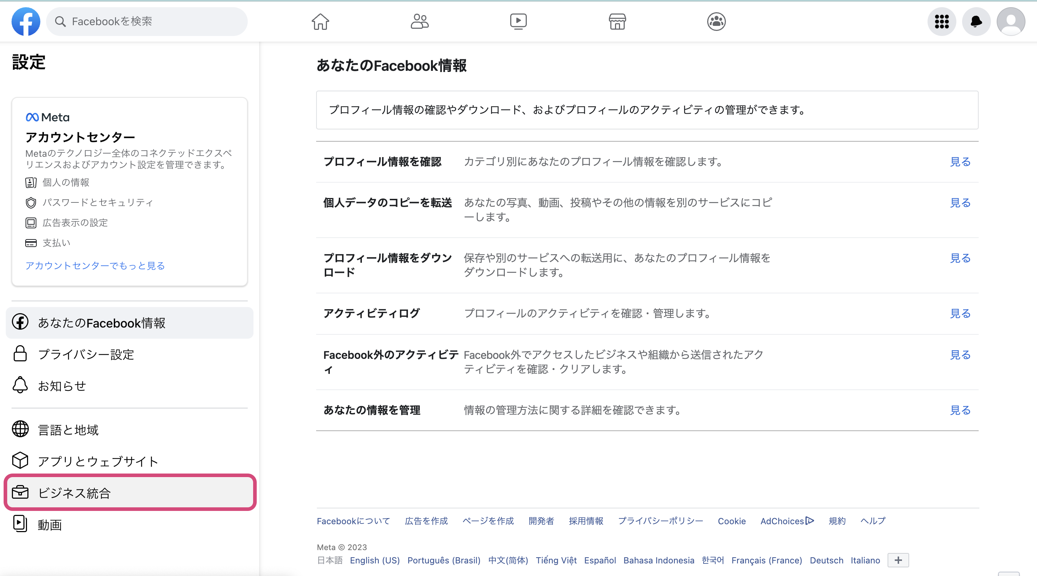
Task: Switch language to Bahasa Indonesia
Action: [x=659, y=560]
